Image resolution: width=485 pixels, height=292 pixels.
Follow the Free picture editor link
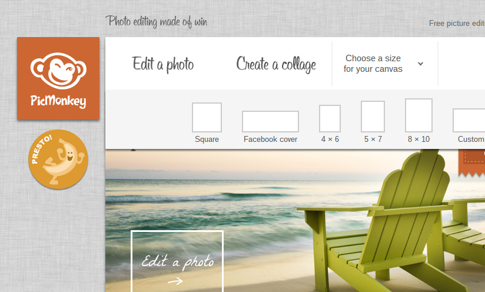pos(457,23)
